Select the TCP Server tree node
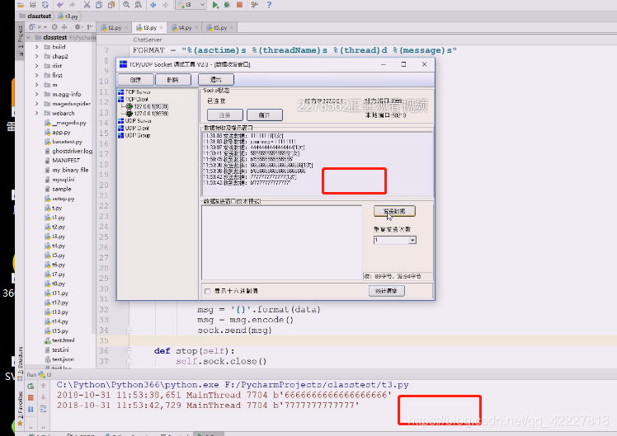The image size is (617, 436). point(134,92)
